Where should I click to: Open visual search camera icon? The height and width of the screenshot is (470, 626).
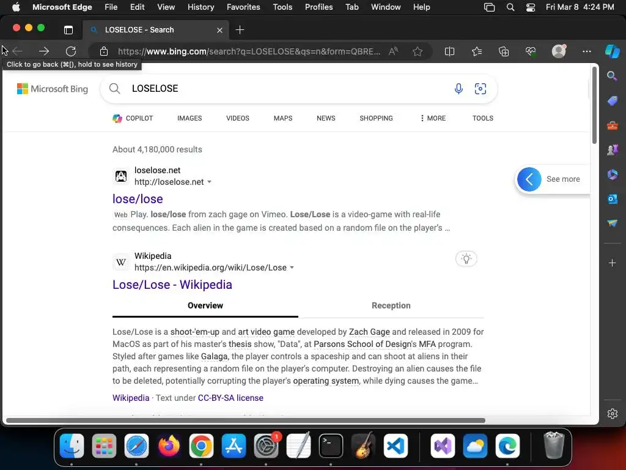click(x=481, y=89)
